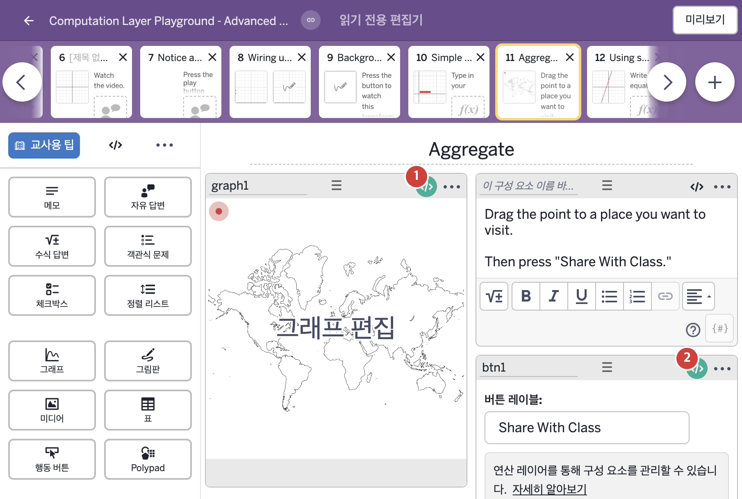This screenshot has width=742, height=499.
Task: Click the 교사용 팁 button
Action: click(x=44, y=145)
